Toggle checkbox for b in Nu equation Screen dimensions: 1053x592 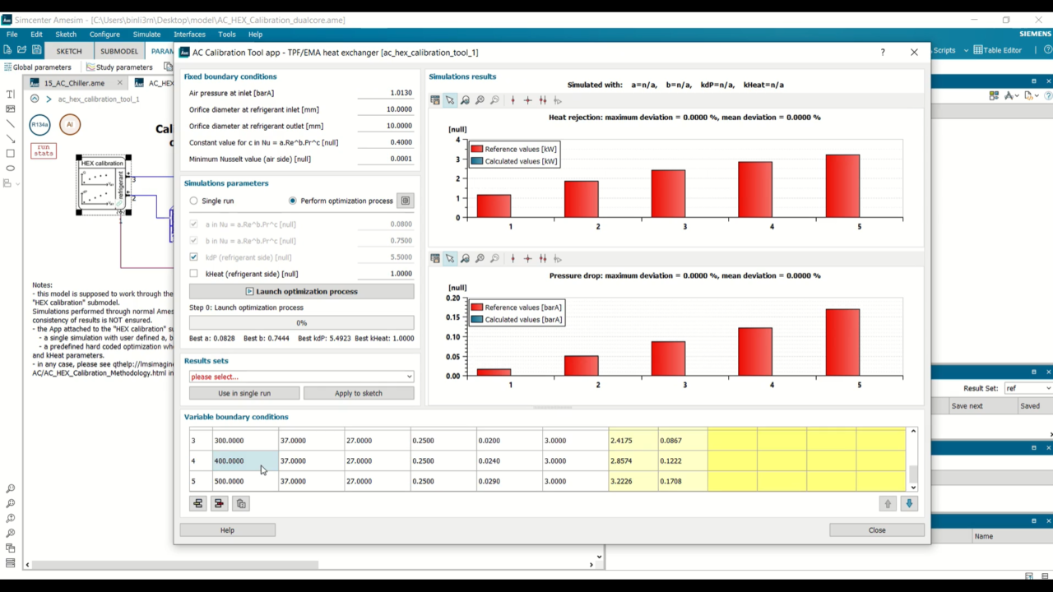194,241
